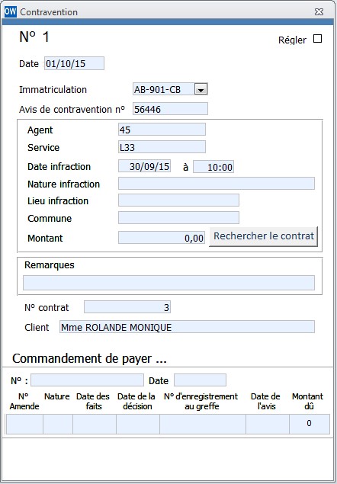Select the infraction time field 10:00

[213, 167]
